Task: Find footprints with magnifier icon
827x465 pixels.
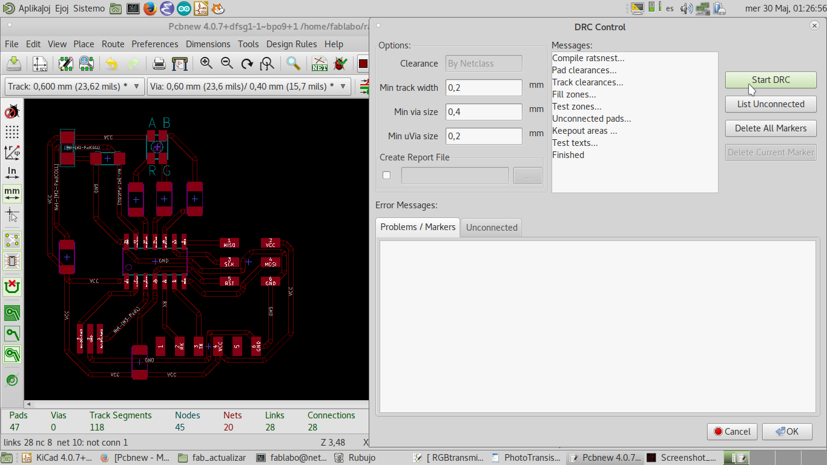Action: click(x=294, y=64)
